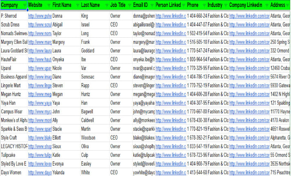Open Yaya Han's personal LinkedIn link
This screenshot has height=176, width=291.
(x=171, y=103)
